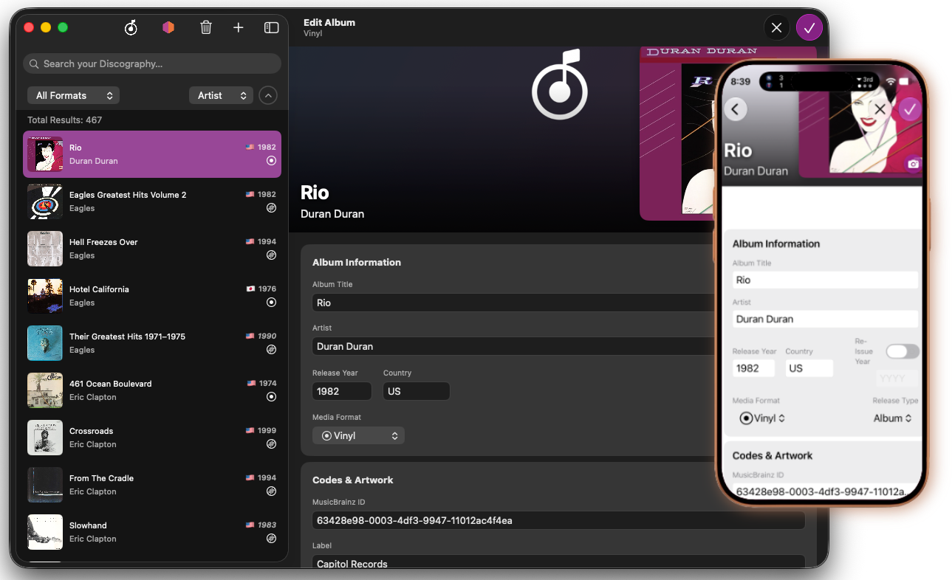Select Hotel California in the album list

pos(152,296)
